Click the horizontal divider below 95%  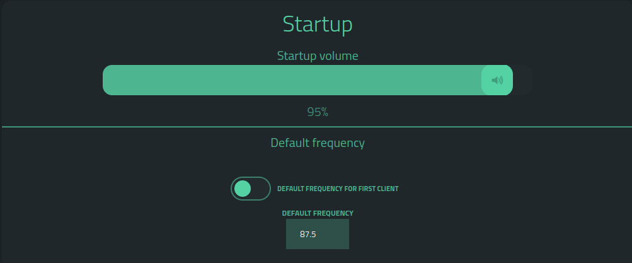tap(316, 127)
